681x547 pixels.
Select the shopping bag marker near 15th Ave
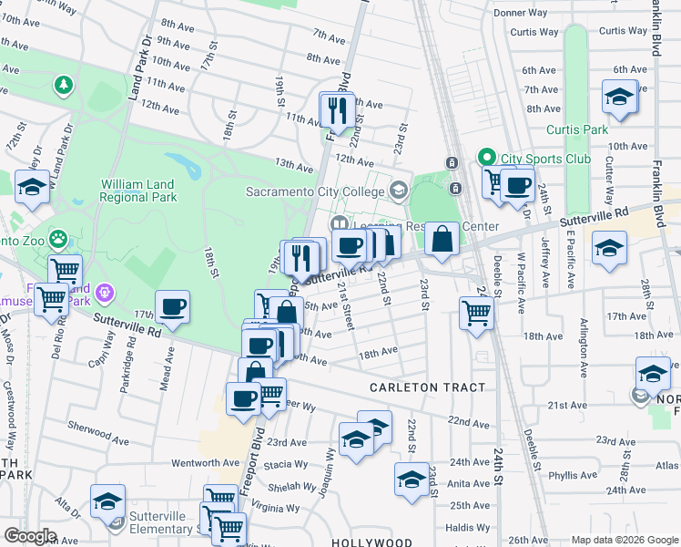coord(287,313)
